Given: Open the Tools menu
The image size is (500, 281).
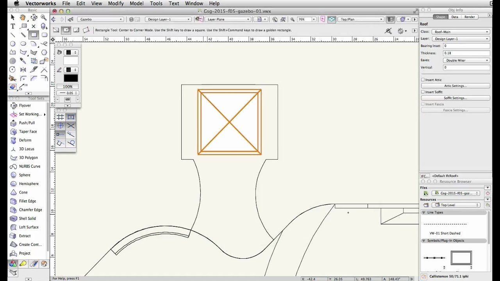Looking at the screenshot, I should pyautogui.click(x=156, y=4).
